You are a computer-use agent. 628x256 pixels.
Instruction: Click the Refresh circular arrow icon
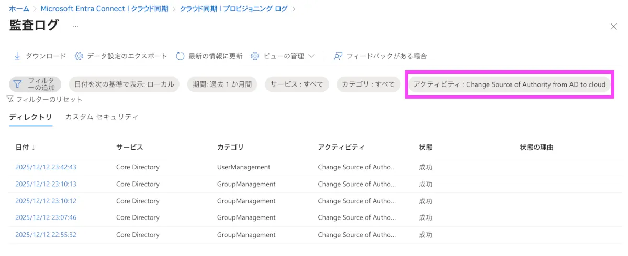181,56
